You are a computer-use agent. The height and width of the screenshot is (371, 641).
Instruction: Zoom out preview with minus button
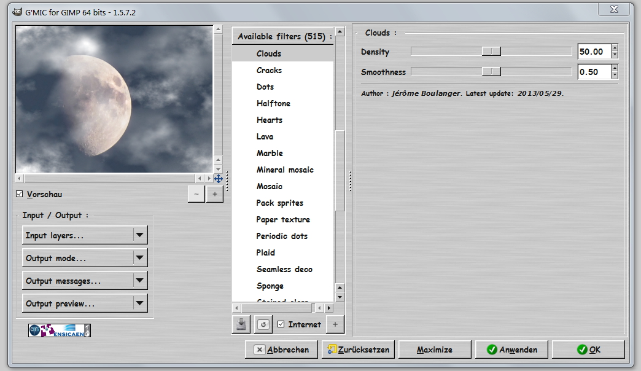point(196,194)
